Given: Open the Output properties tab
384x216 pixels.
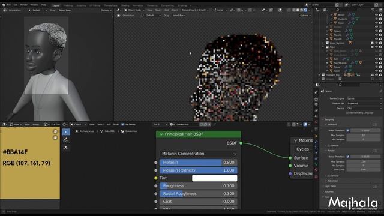Looking at the screenshot, I should click(316, 105).
